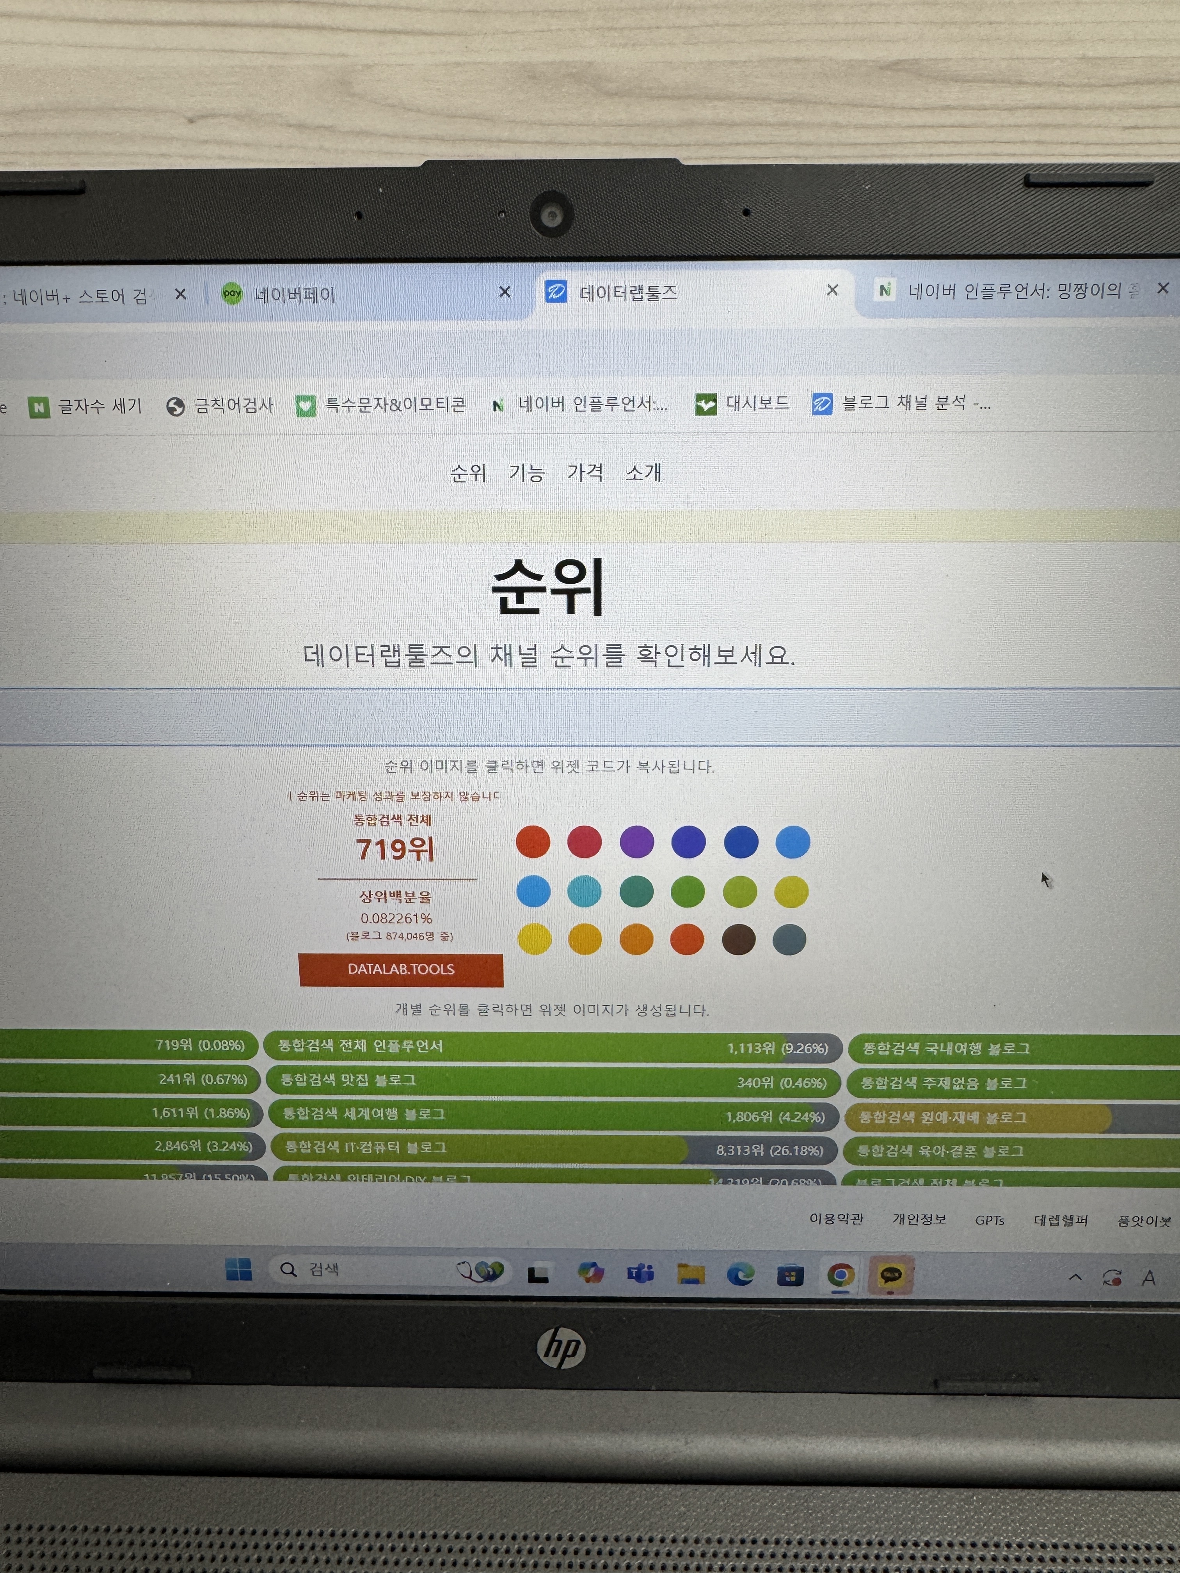Pick the cyan color swatch
The height and width of the screenshot is (1573, 1180).
tap(585, 892)
